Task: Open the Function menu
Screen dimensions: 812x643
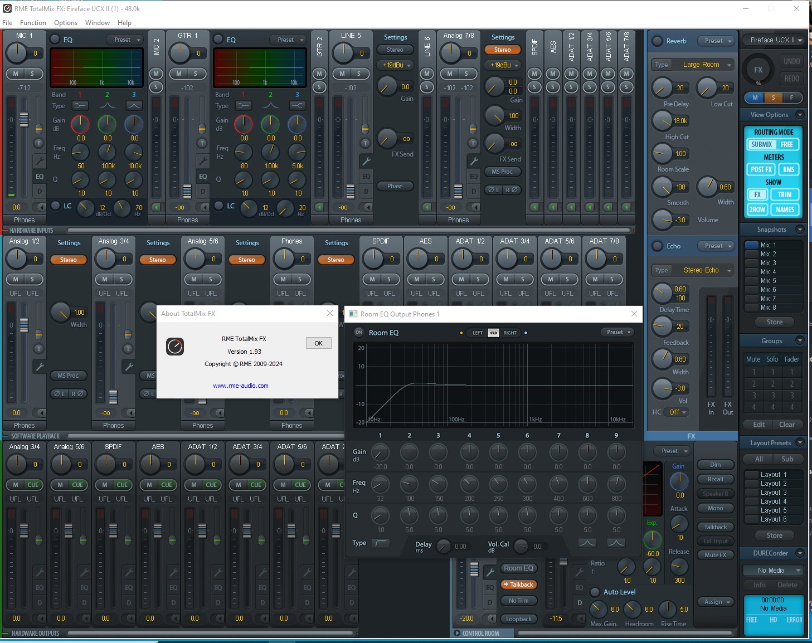Action: coord(33,23)
